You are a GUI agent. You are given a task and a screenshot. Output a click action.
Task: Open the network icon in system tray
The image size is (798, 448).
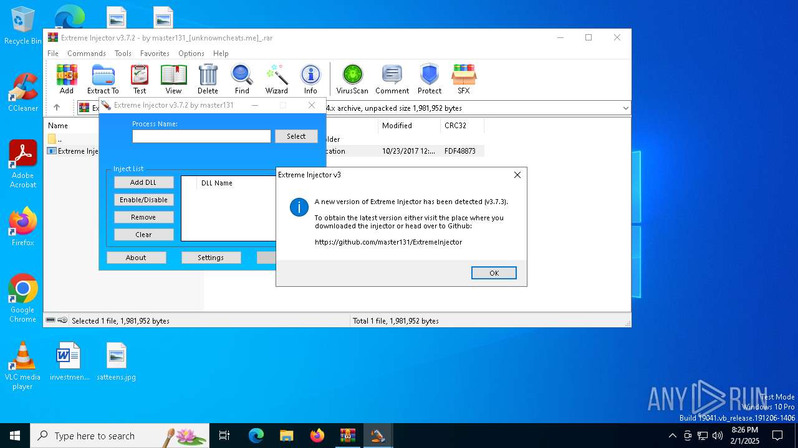703,436
